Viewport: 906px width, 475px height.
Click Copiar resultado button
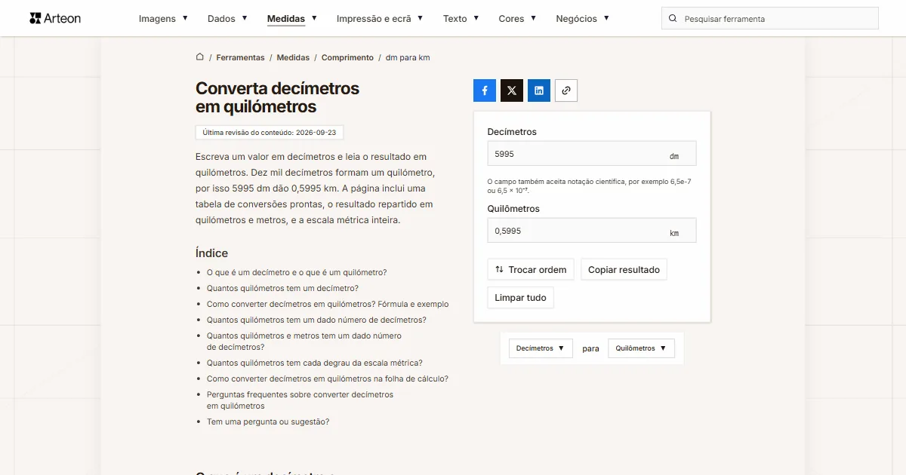[624, 270]
